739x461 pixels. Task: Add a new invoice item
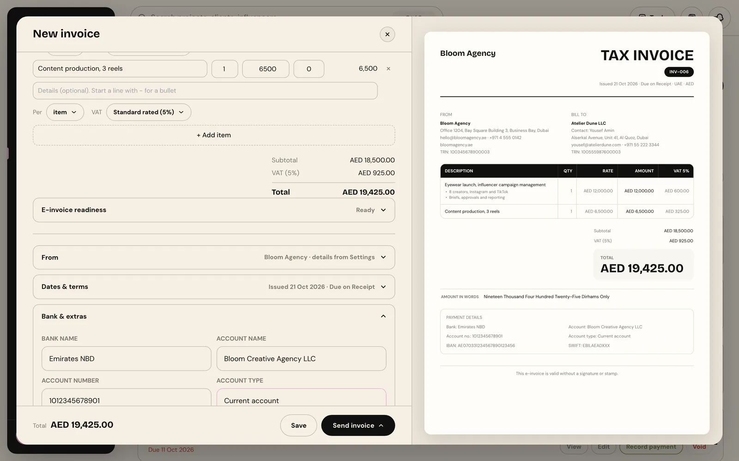pos(214,135)
